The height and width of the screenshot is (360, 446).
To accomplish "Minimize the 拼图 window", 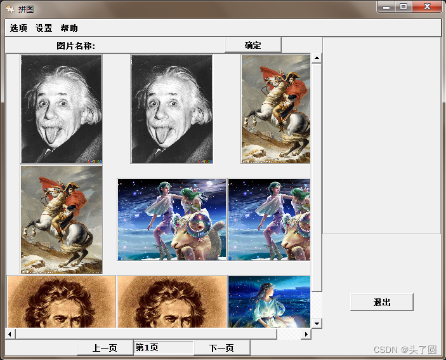I will [x=386, y=6].
